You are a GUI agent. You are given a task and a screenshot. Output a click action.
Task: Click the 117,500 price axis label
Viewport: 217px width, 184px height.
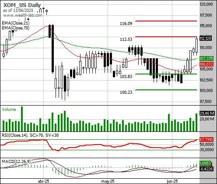coord(206,15)
